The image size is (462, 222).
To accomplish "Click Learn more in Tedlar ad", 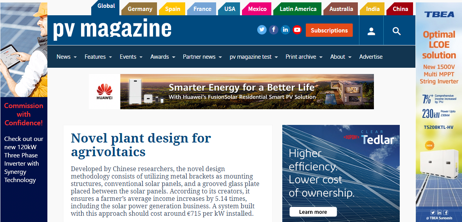I will pos(313,212).
